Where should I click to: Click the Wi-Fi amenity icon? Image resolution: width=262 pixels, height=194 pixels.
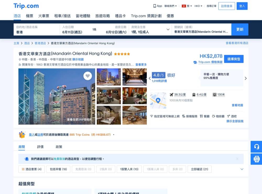[151, 116]
